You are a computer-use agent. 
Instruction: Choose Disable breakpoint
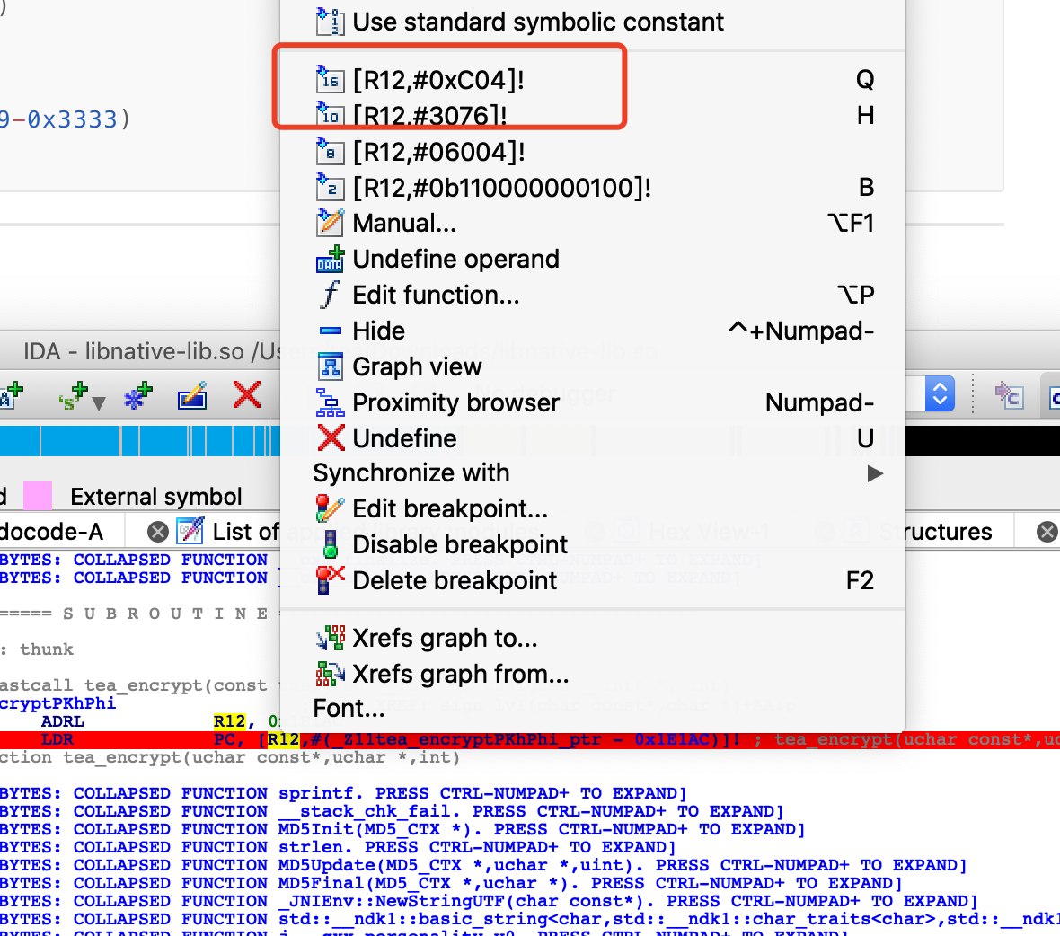click(592, 544)
